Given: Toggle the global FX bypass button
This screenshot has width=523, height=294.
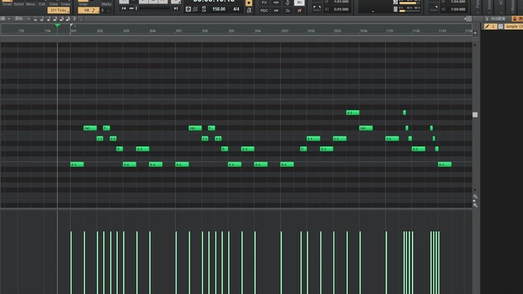Looking at the screenshot, I should coord(264,2).
